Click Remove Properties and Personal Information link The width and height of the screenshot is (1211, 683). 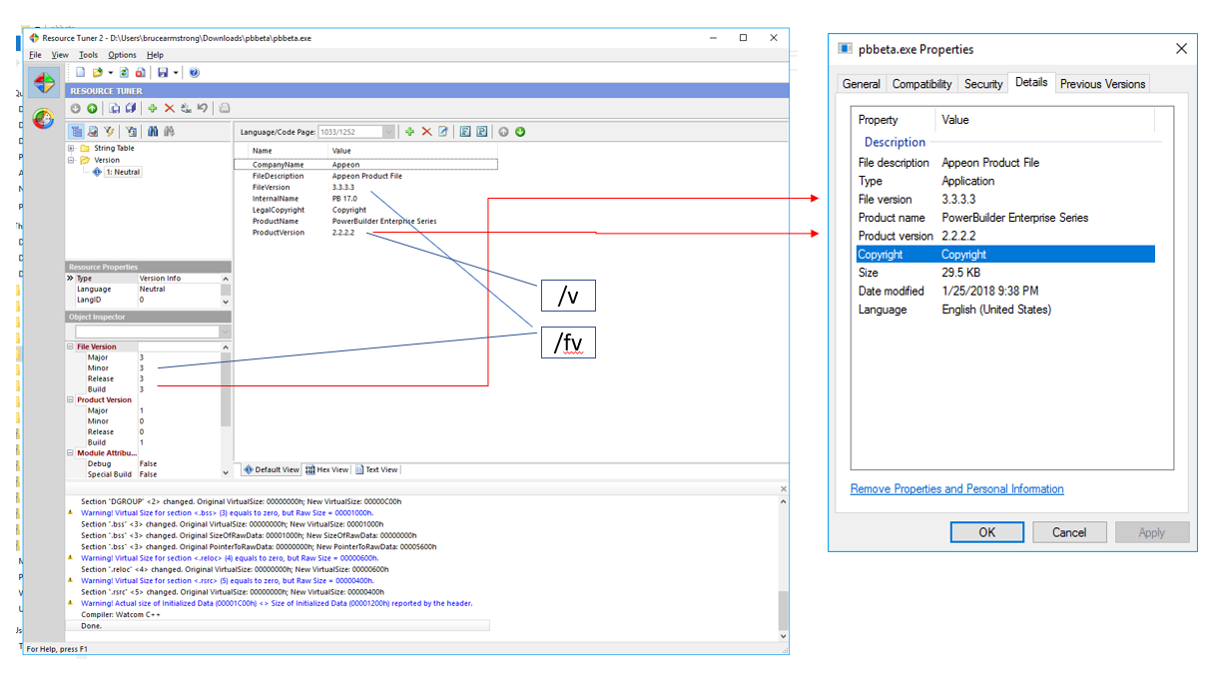tap(956, 489)
